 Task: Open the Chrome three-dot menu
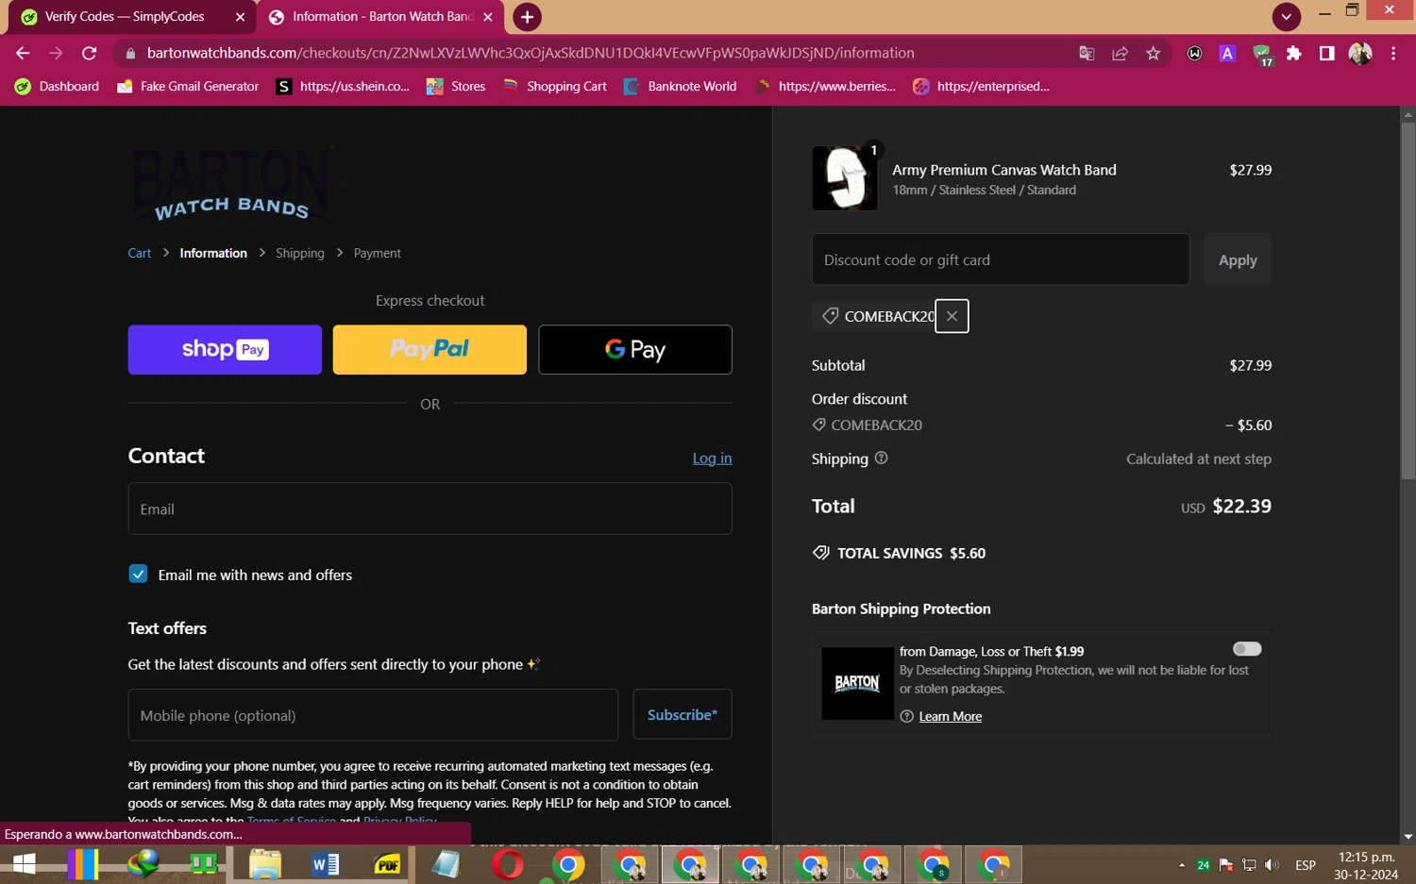point(1393,54)
